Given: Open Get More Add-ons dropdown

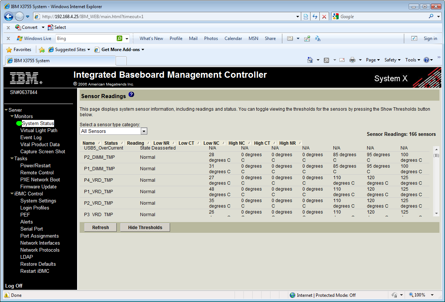Looking at the screenshot, I should pyautogui.click(x=119, y=50).
